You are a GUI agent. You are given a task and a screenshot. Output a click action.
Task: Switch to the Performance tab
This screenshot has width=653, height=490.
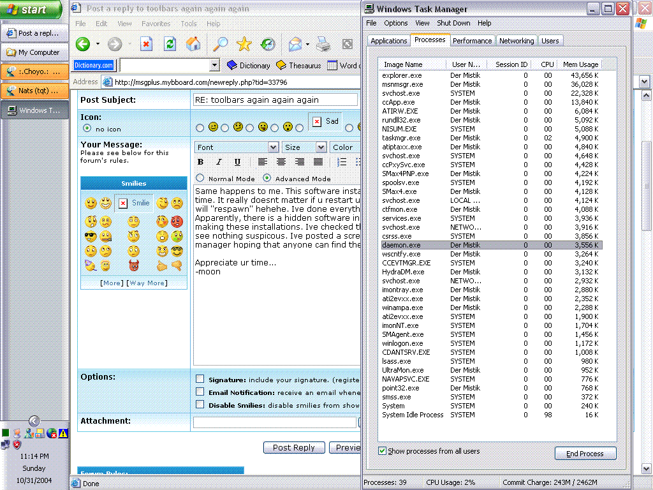point(472,41)
